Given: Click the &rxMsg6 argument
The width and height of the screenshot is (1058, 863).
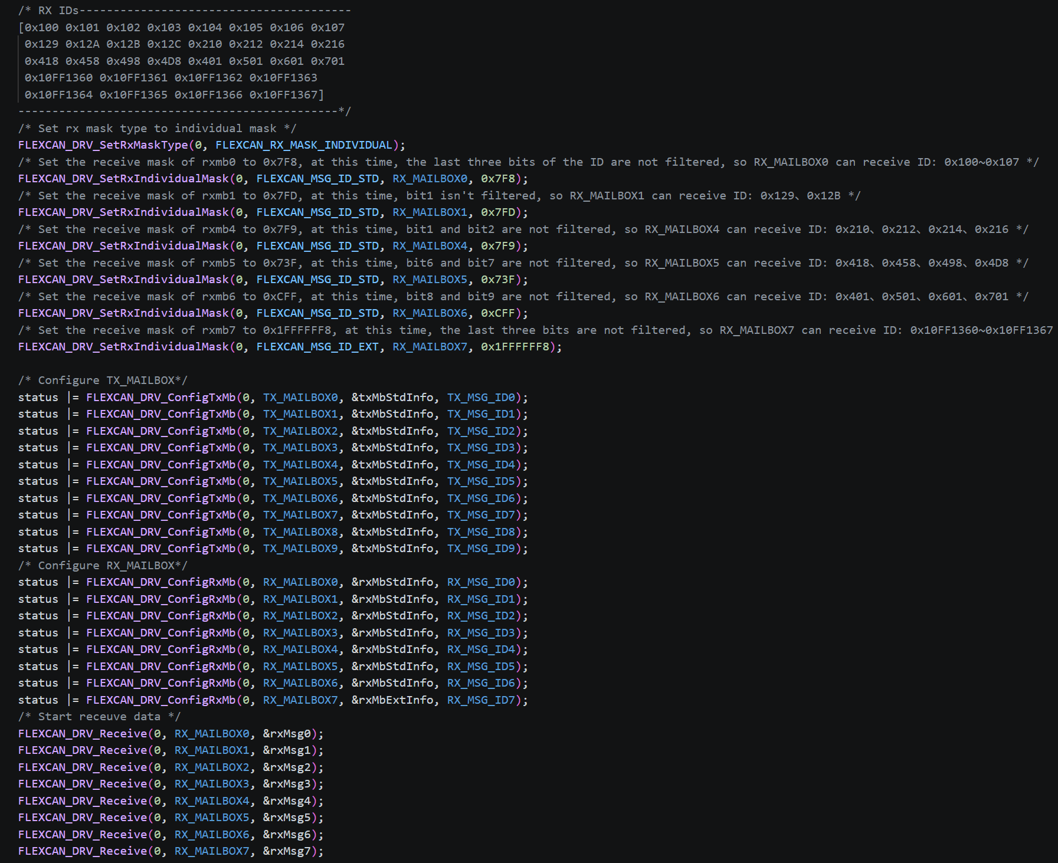Looking at the screenshot, I should click(x=287, y=835).
